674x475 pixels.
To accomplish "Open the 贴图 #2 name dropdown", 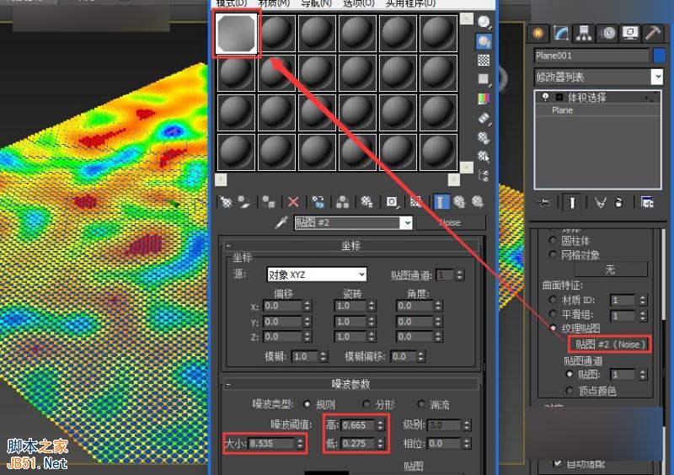I will (x=407, y=222).
